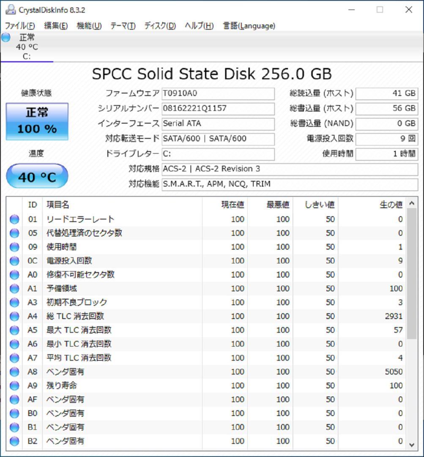
Task: Click the 総書込量 (ホスト) value 56 GB
Action: 387,109
